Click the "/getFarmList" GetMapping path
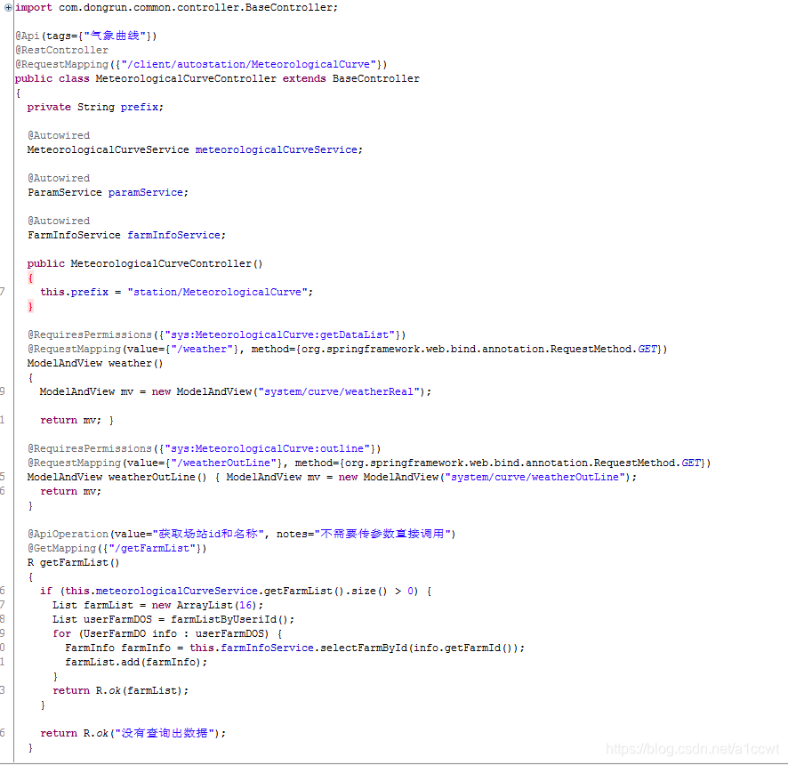Image resolution: width=788 pixels, height=765 pixels. coord(149,548)
